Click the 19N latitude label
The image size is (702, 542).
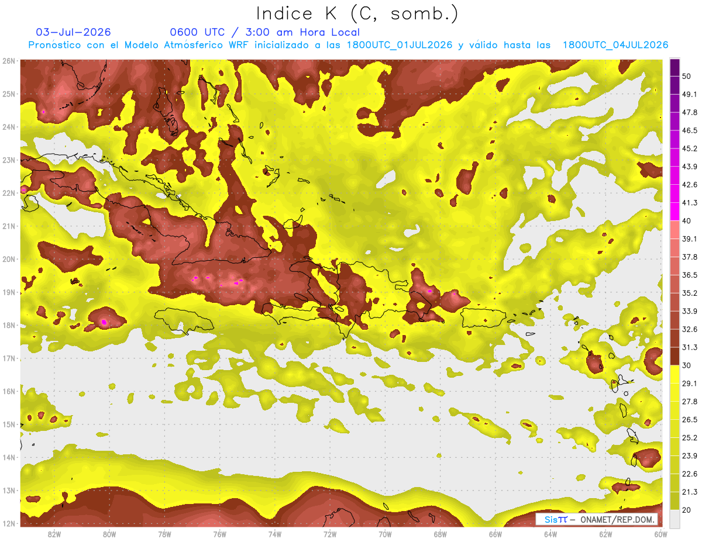[8, 292]
